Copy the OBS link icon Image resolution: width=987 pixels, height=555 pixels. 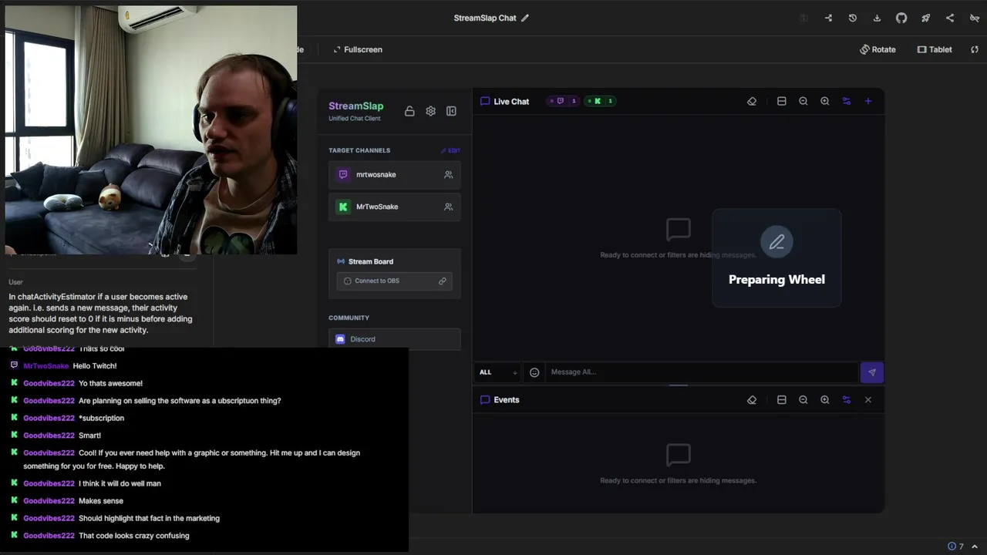(x=442, y=281)
